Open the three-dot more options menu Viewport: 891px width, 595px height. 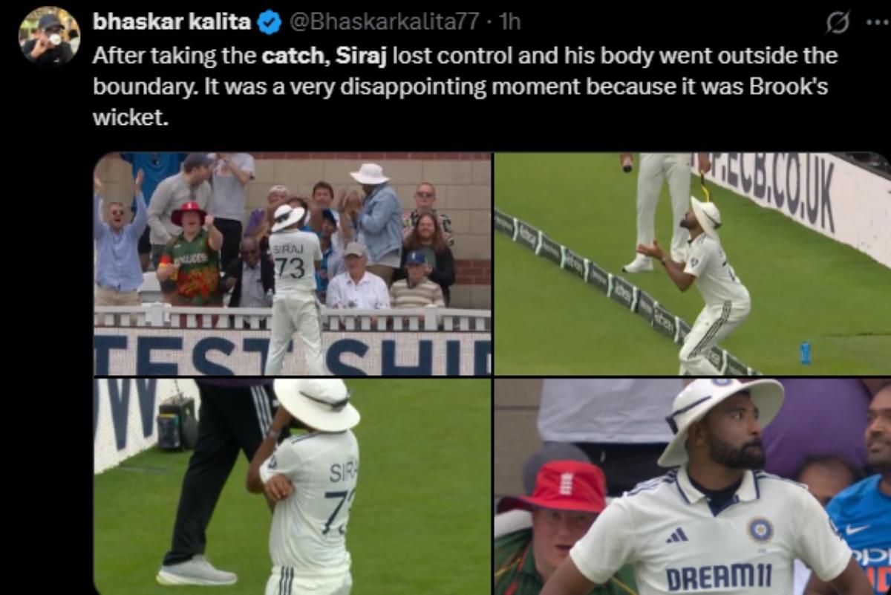(x=876, y=22)
